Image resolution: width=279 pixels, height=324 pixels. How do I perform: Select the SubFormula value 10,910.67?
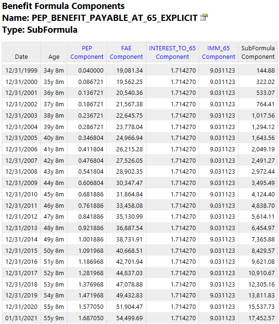click(261, 273)
